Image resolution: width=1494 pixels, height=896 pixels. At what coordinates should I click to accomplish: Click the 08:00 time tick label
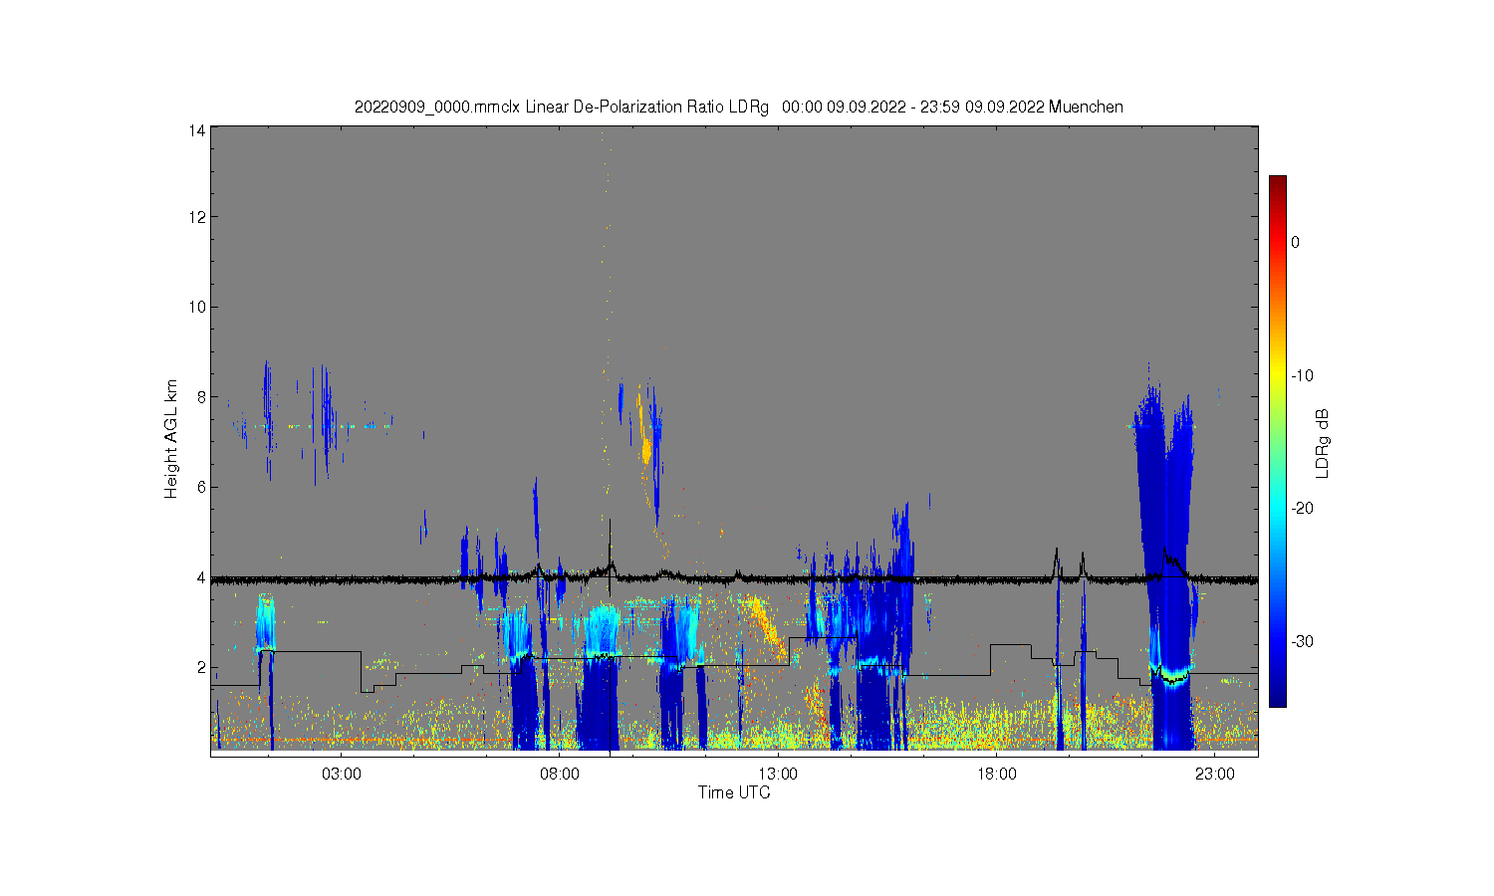560,775
